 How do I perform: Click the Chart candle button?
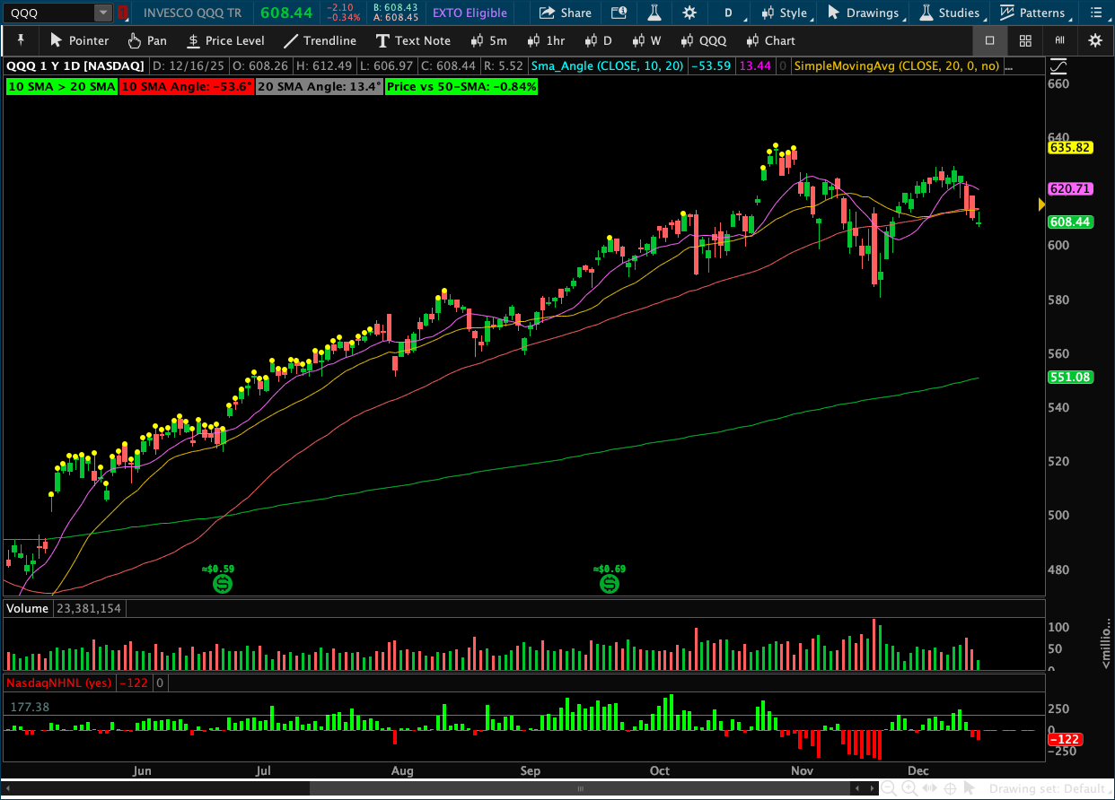[770, 40]
